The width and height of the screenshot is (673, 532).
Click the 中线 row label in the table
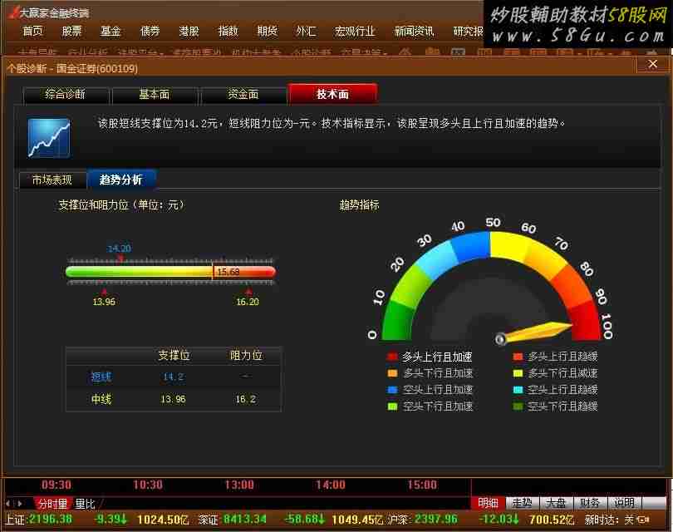[101, 399]
